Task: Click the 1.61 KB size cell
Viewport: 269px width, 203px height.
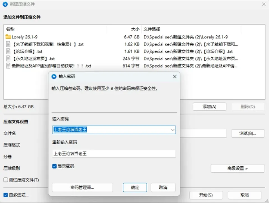Action: click(132, 51)
